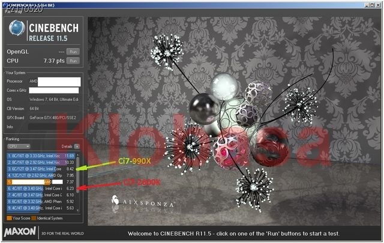Screen dimensions: 384x243
Task: Click the Cinebench globe logo icon
Action: coord(17,28)
